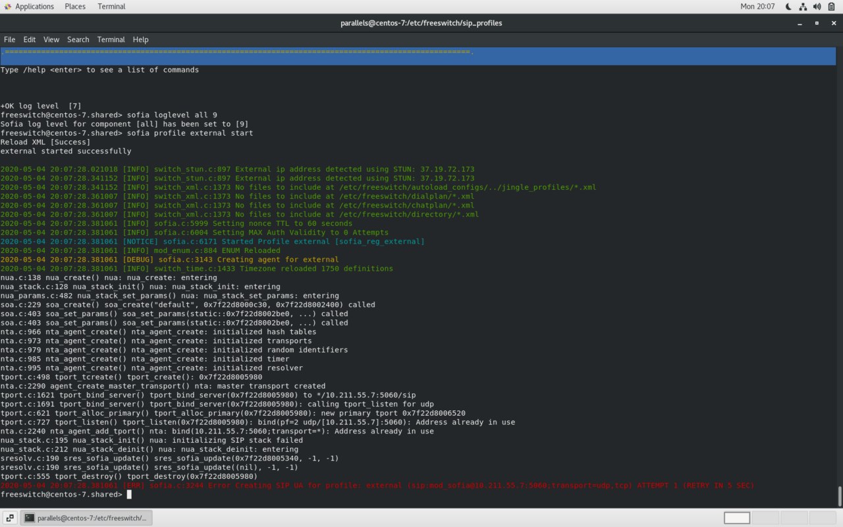Click the 'master transport created' line
Screen dimensions: 843x527
(x=163, y=386)
